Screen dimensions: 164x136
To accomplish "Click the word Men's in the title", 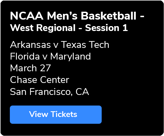I will pos(62,16).
